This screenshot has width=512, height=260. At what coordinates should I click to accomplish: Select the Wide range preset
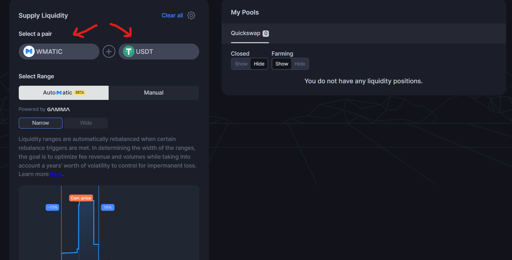tap(86, 123)
